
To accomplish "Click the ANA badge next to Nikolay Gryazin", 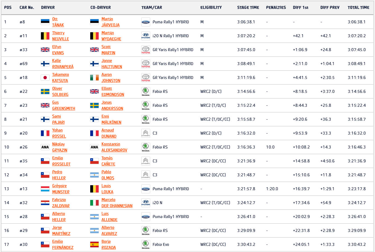I will pyautogui.click(x=45, y=147).
